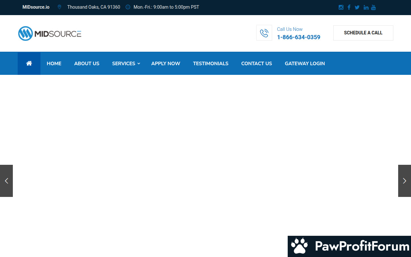
Task: Go to previous slide arrow
Action: 6,181
